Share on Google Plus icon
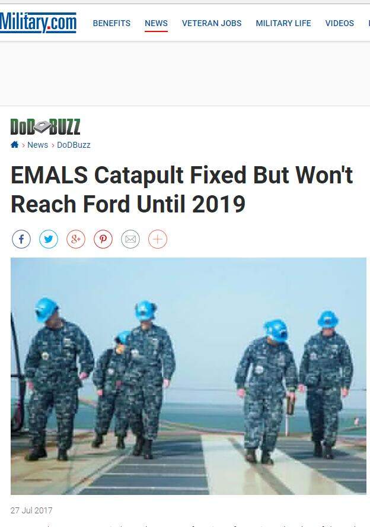The image size is (370, 527). tap(76, 239)
